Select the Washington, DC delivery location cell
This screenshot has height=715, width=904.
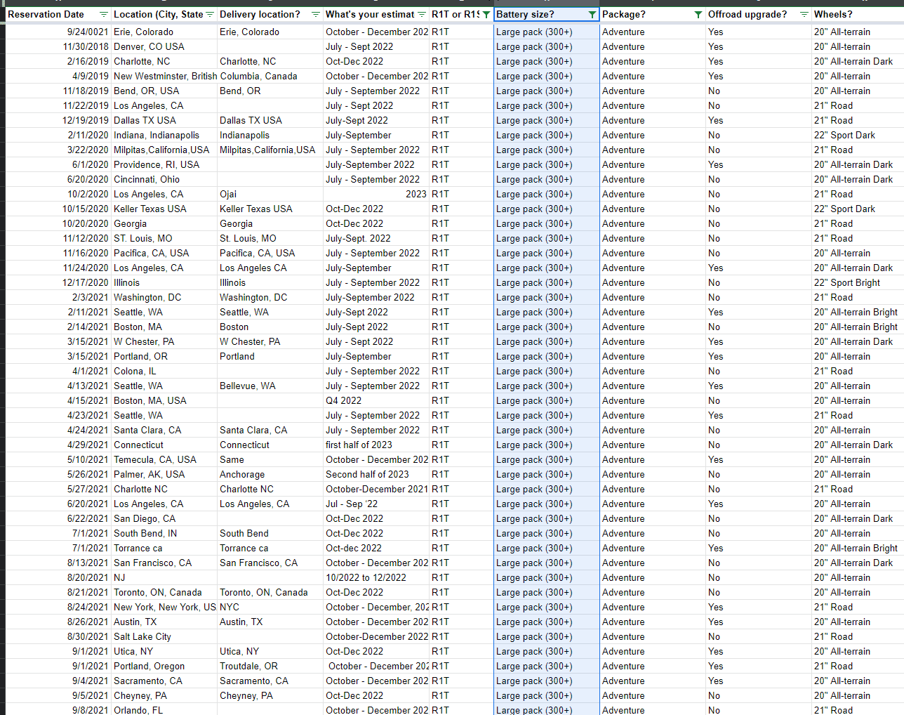pos(270,298)
